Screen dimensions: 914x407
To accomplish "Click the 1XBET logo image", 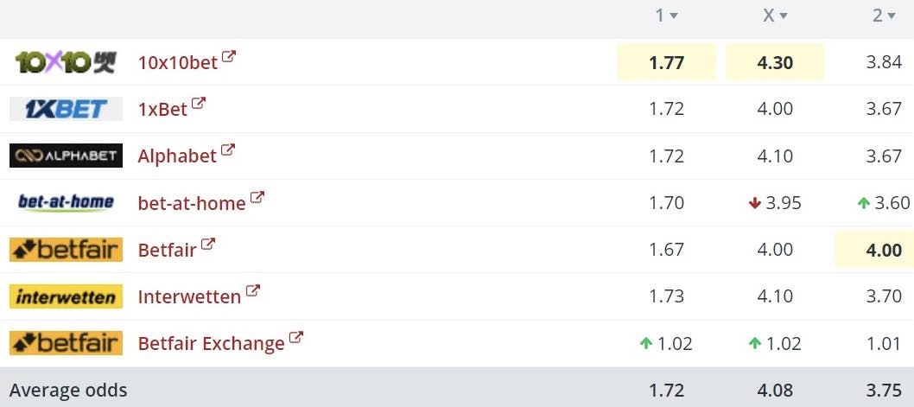I will pyautogui.click(x=66, y=109).
